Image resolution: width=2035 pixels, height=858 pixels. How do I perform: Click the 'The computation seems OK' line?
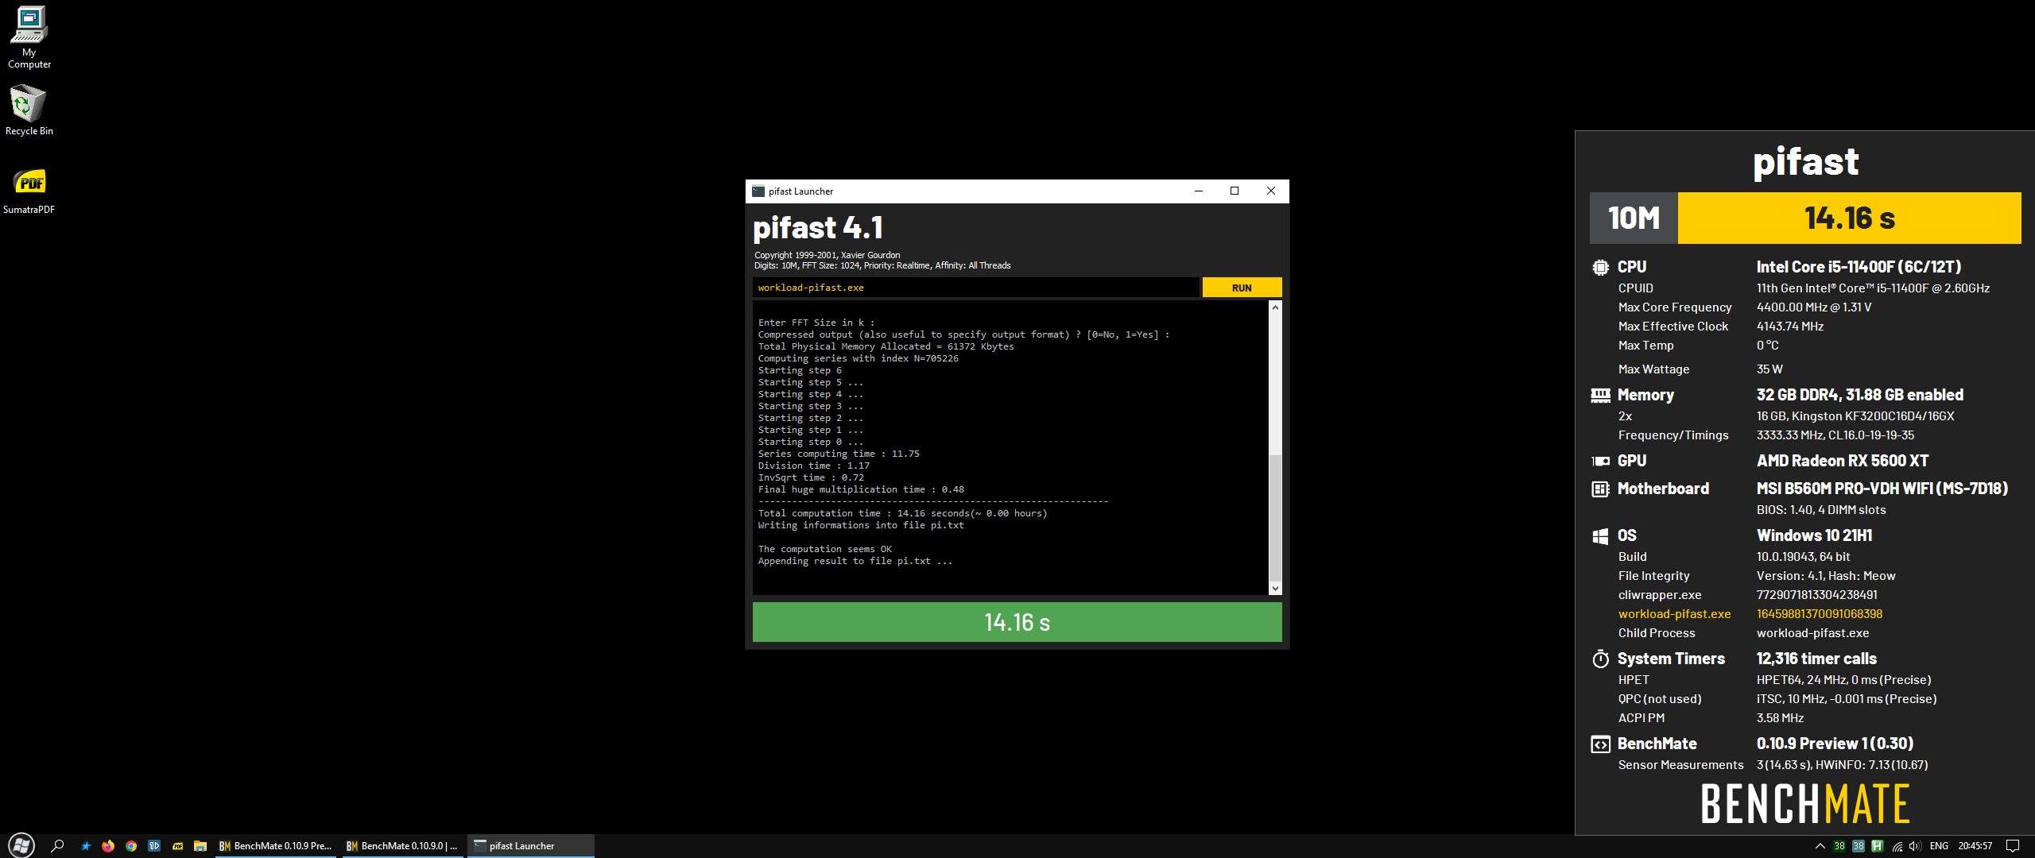824,549
